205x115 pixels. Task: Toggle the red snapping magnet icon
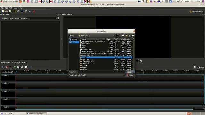7,67
